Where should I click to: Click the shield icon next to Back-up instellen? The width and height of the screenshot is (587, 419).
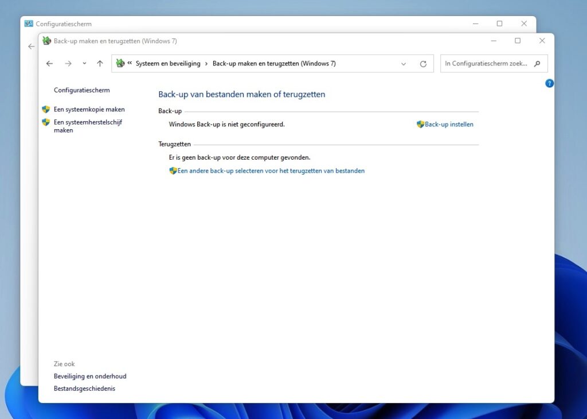pos(420,125)
